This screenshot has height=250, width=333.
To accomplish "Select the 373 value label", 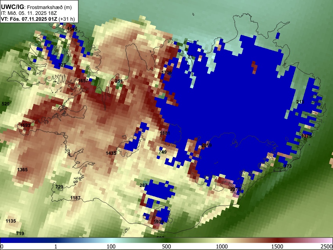I will click(288, 166).
